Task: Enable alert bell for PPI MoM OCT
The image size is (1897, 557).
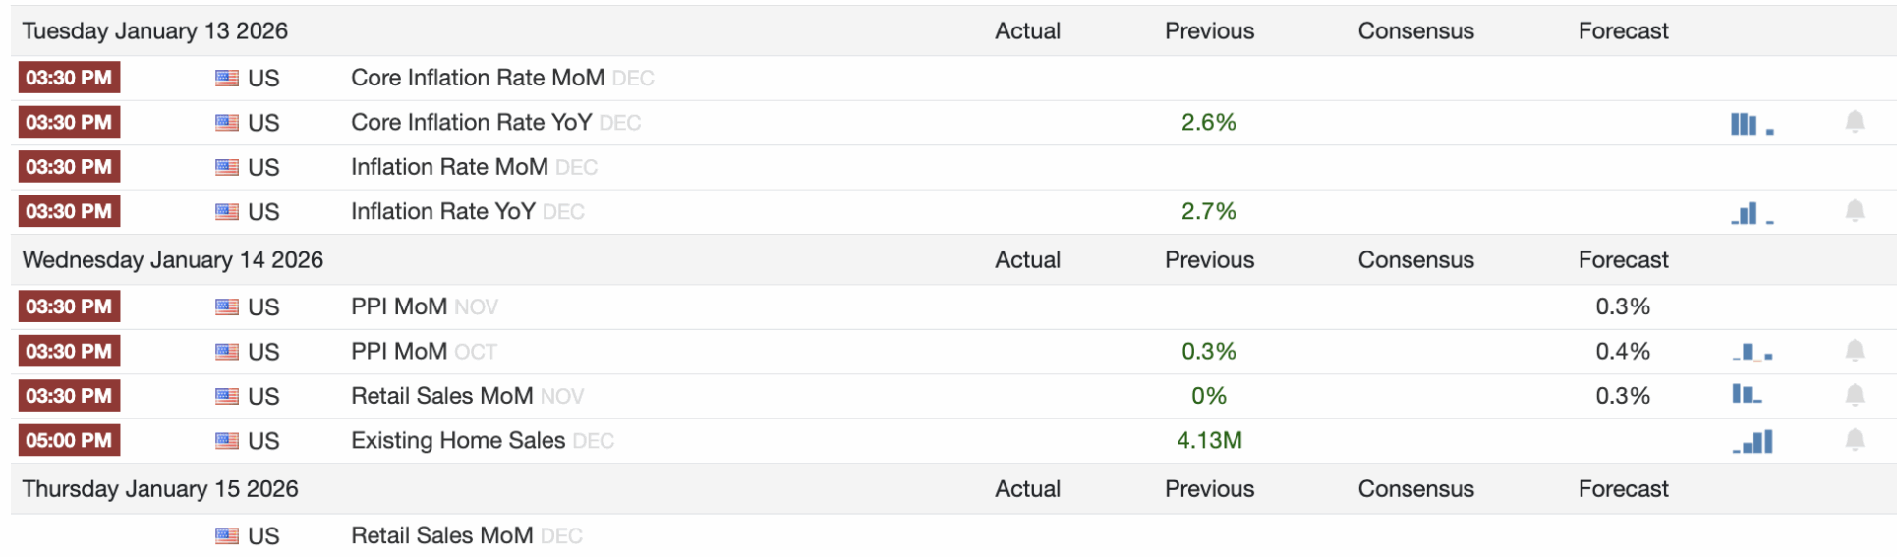Action: click(x=1854, y=351)
